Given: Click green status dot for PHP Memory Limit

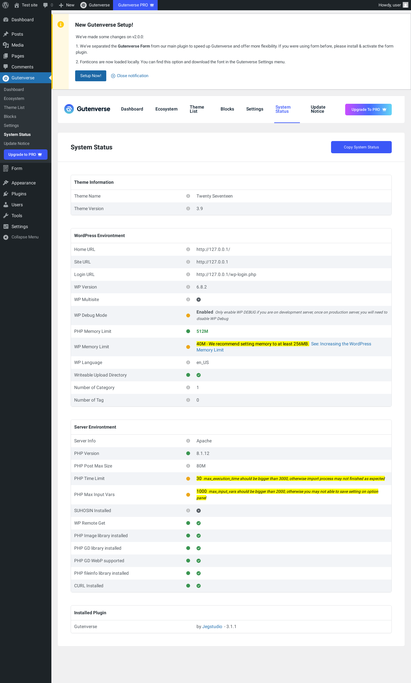Looking at the screenshot, I should pyautogui.click(x=188, y=331).
